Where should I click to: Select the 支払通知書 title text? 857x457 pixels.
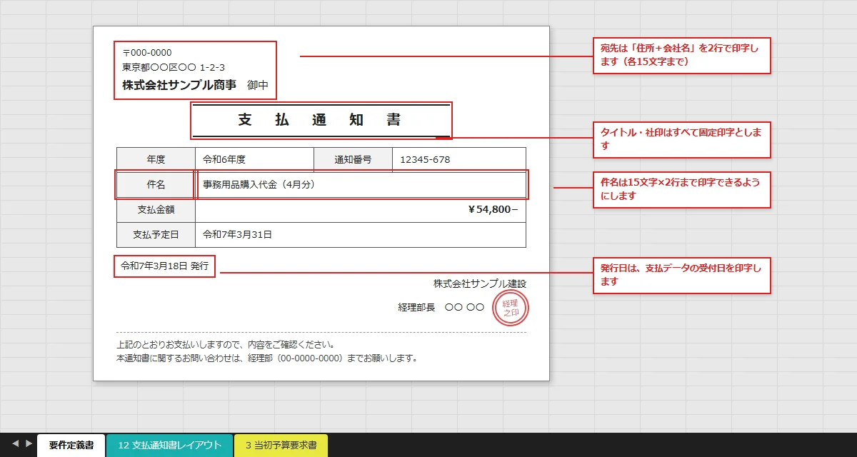pyautogui.click(x=321, y=120)
